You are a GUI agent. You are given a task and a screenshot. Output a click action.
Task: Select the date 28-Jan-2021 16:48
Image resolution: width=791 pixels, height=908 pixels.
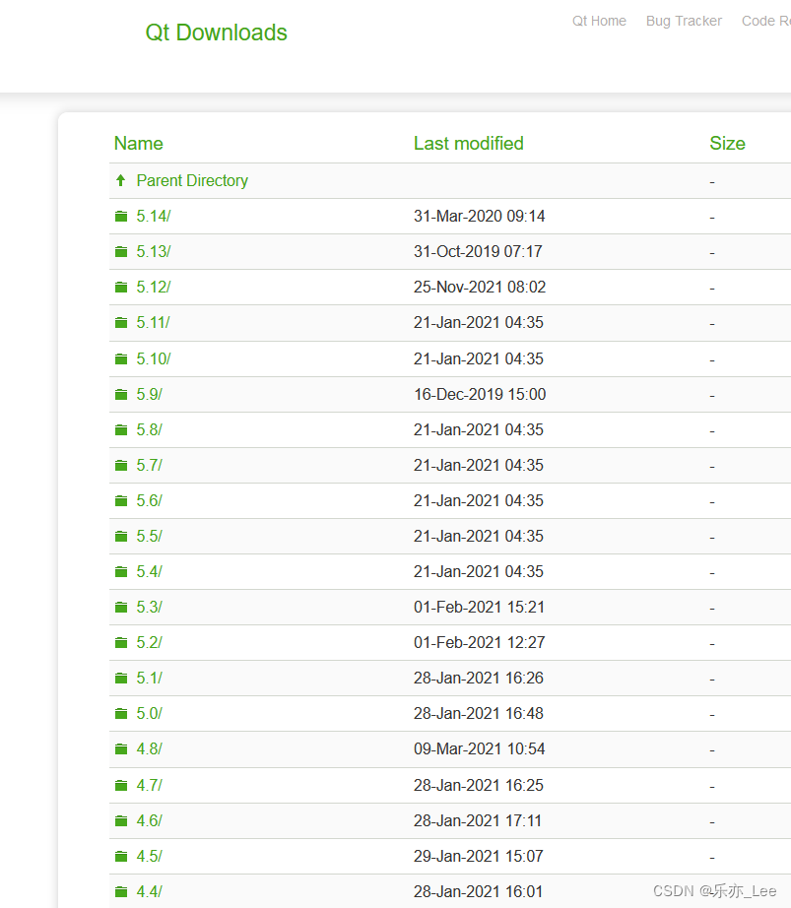point(479,713)
